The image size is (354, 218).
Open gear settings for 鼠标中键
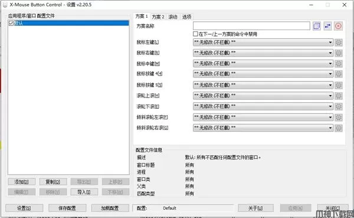(339, 64)
